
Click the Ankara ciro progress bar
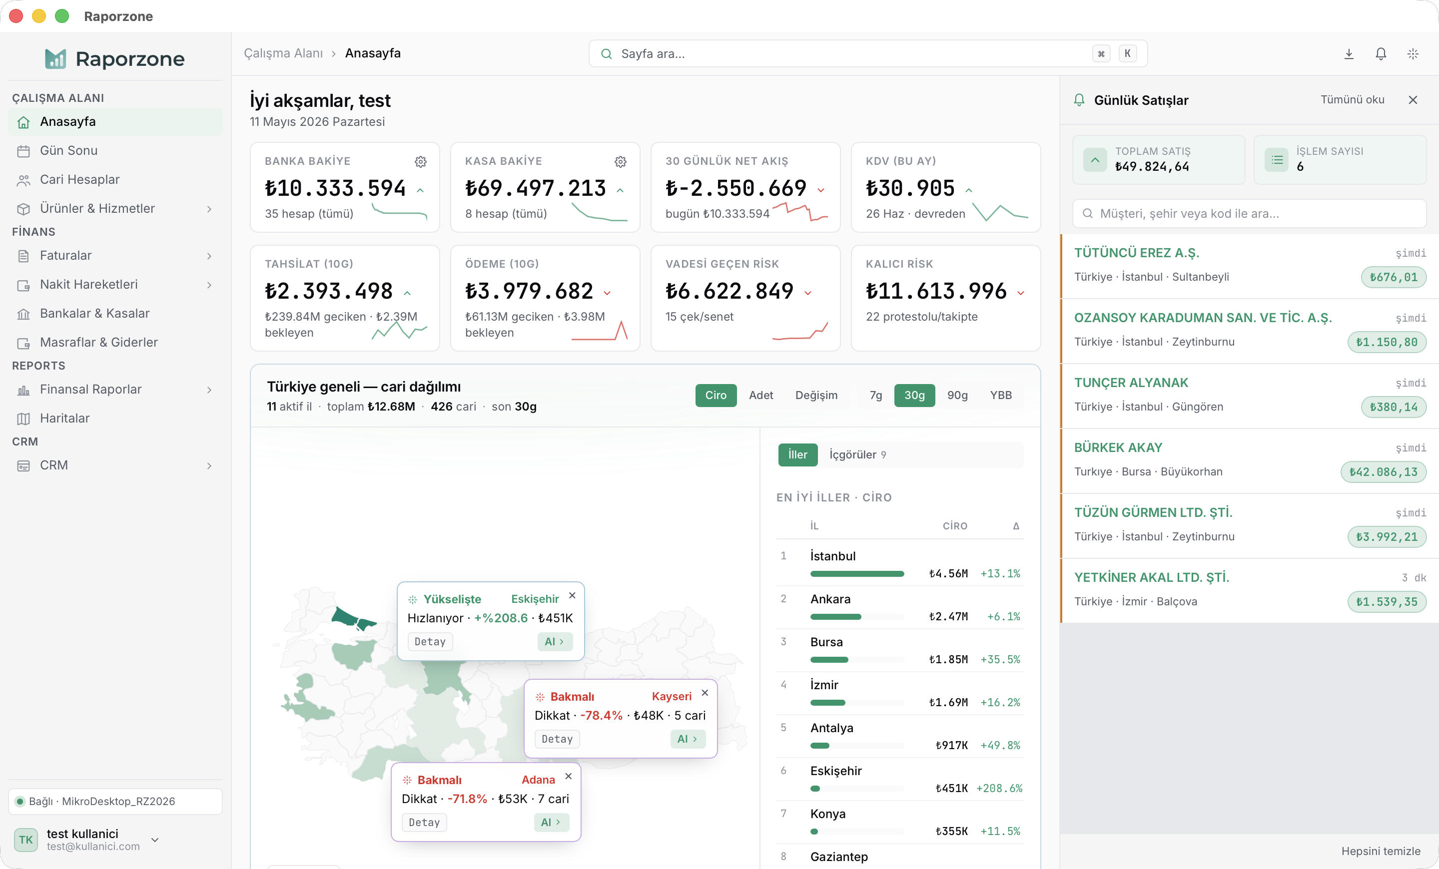tap(857, 617)
